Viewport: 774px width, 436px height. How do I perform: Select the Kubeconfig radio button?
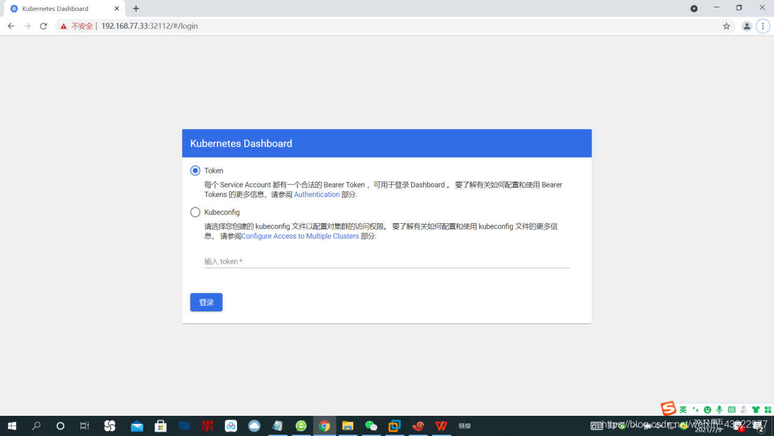pos(195,212)
